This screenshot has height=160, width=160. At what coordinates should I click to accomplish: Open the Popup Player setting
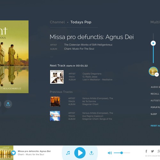155,107
